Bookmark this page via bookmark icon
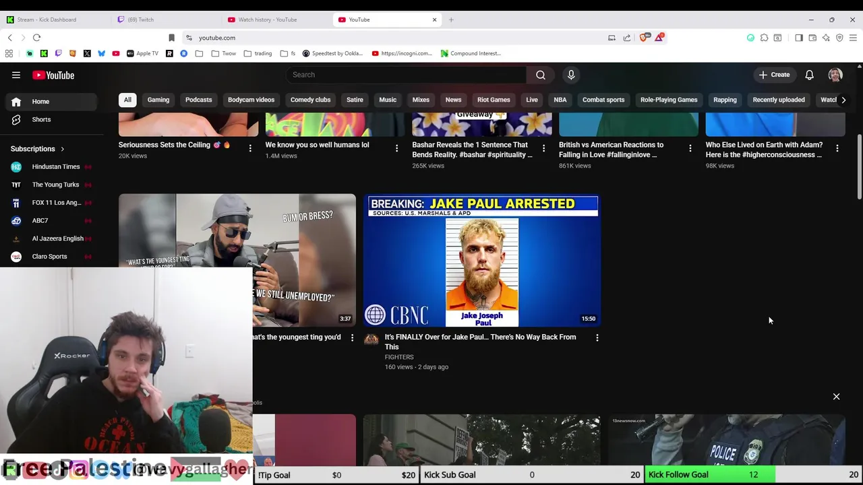This screenshot has width=863, height=485. tap(171, 38)
